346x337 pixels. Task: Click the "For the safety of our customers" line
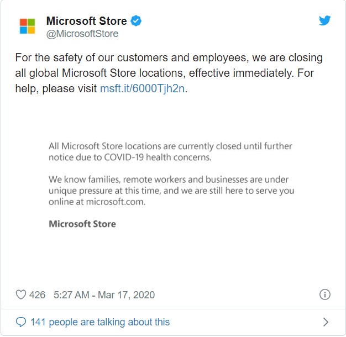[169, 57]
